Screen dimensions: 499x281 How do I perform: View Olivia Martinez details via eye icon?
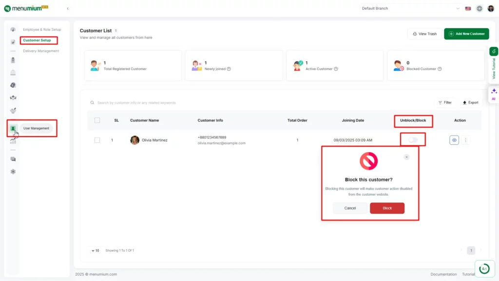coord(454,140)
